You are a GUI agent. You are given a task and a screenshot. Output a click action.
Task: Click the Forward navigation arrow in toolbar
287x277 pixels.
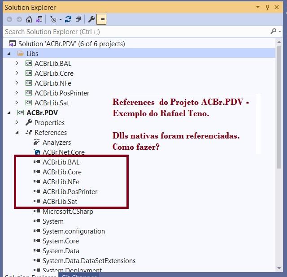(19, 19)
